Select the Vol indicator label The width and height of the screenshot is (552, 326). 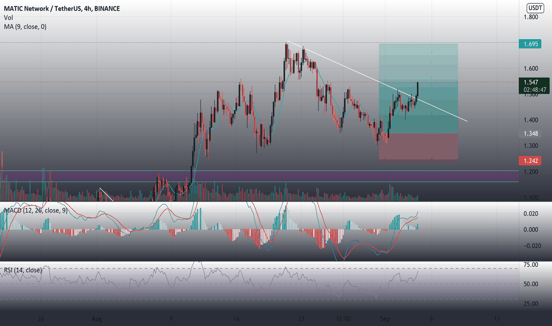[x=8, y=18]
